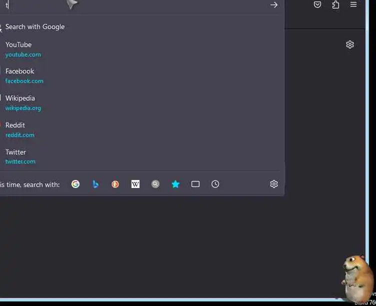
Task: Search history using the clock icon
Action: [215, 184]
